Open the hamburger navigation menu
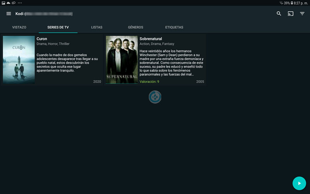Image resolution: width=310 pixels, height=194 pixels. (x=9, y=14)
